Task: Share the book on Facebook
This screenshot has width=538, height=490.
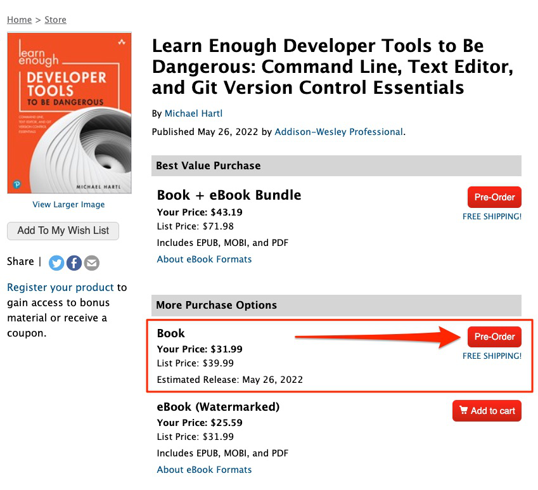Action: 74,262
